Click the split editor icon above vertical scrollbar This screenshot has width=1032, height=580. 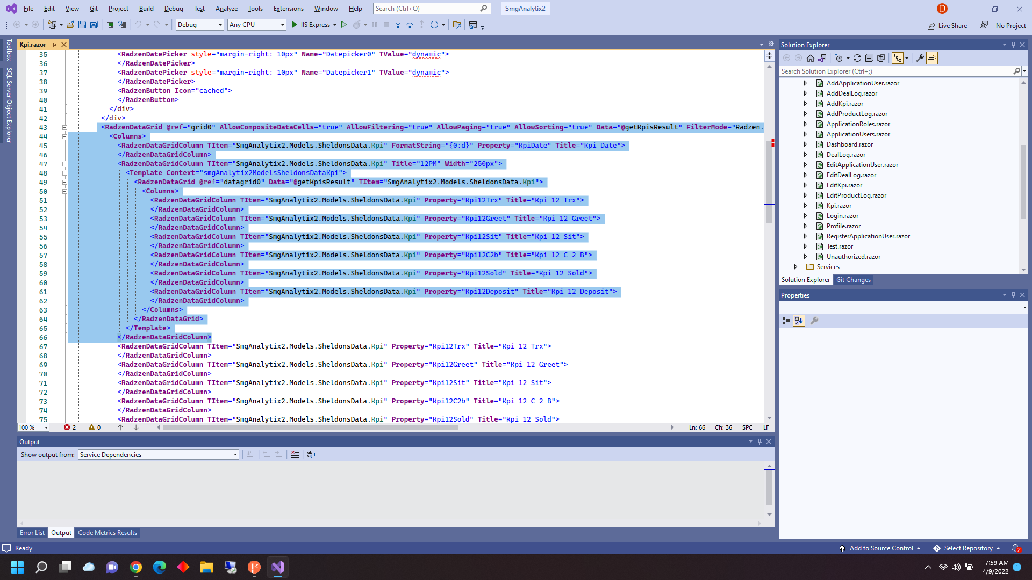coord(769,56)
